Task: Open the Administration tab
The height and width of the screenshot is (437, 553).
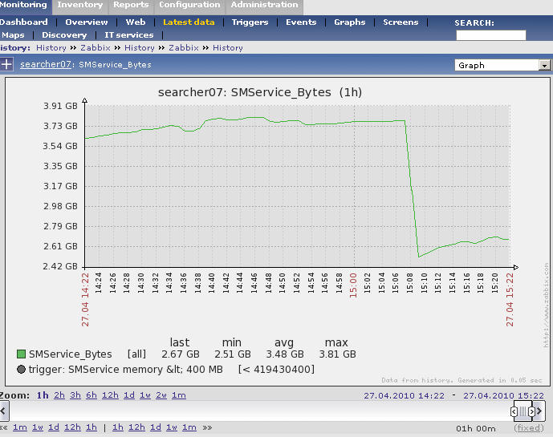Action: pyautogui.click(x=264, y=5)
